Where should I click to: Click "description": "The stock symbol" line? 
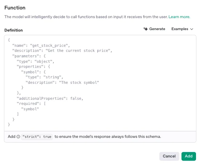[62, 82]
